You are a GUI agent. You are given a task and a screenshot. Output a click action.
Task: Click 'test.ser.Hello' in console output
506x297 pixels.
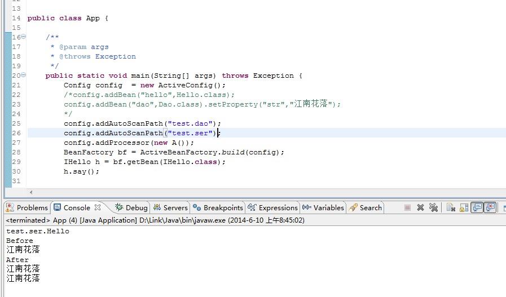[38, 231]
